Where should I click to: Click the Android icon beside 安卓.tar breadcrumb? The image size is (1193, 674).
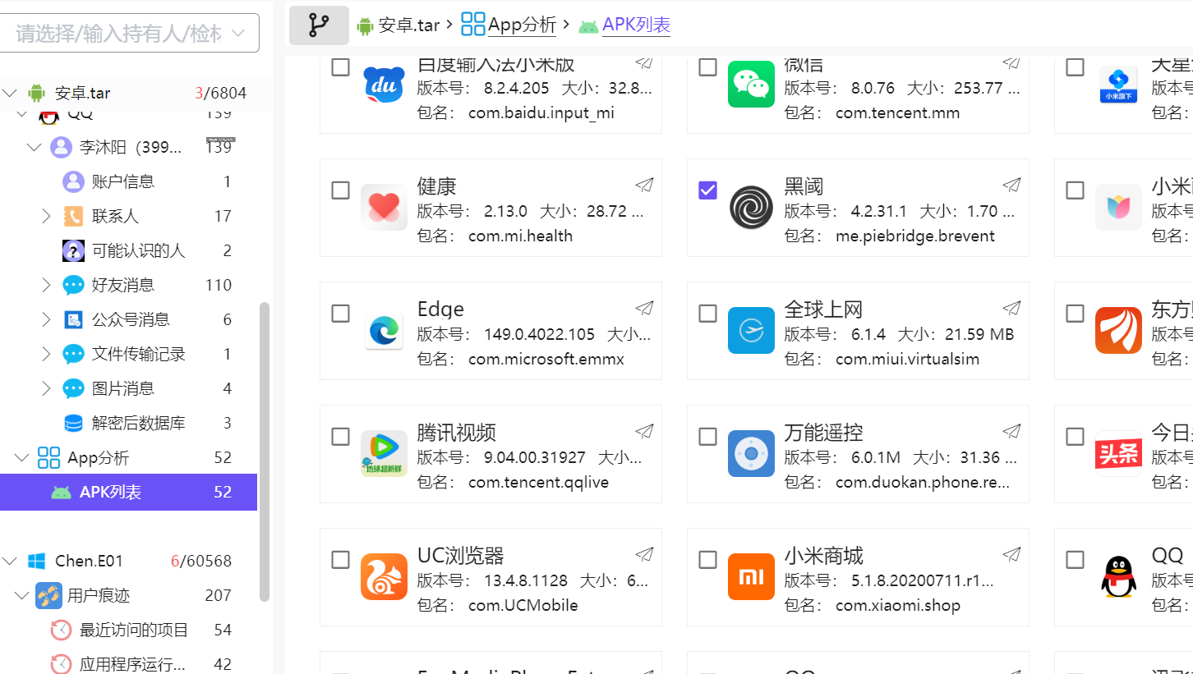[x=365, y=25]
